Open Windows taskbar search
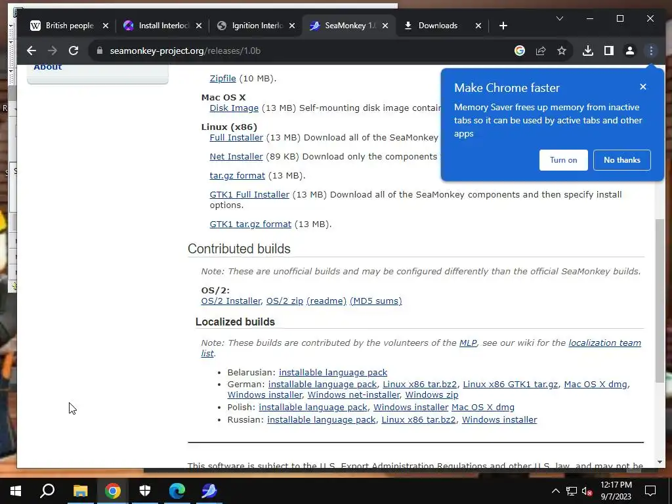 47,491
